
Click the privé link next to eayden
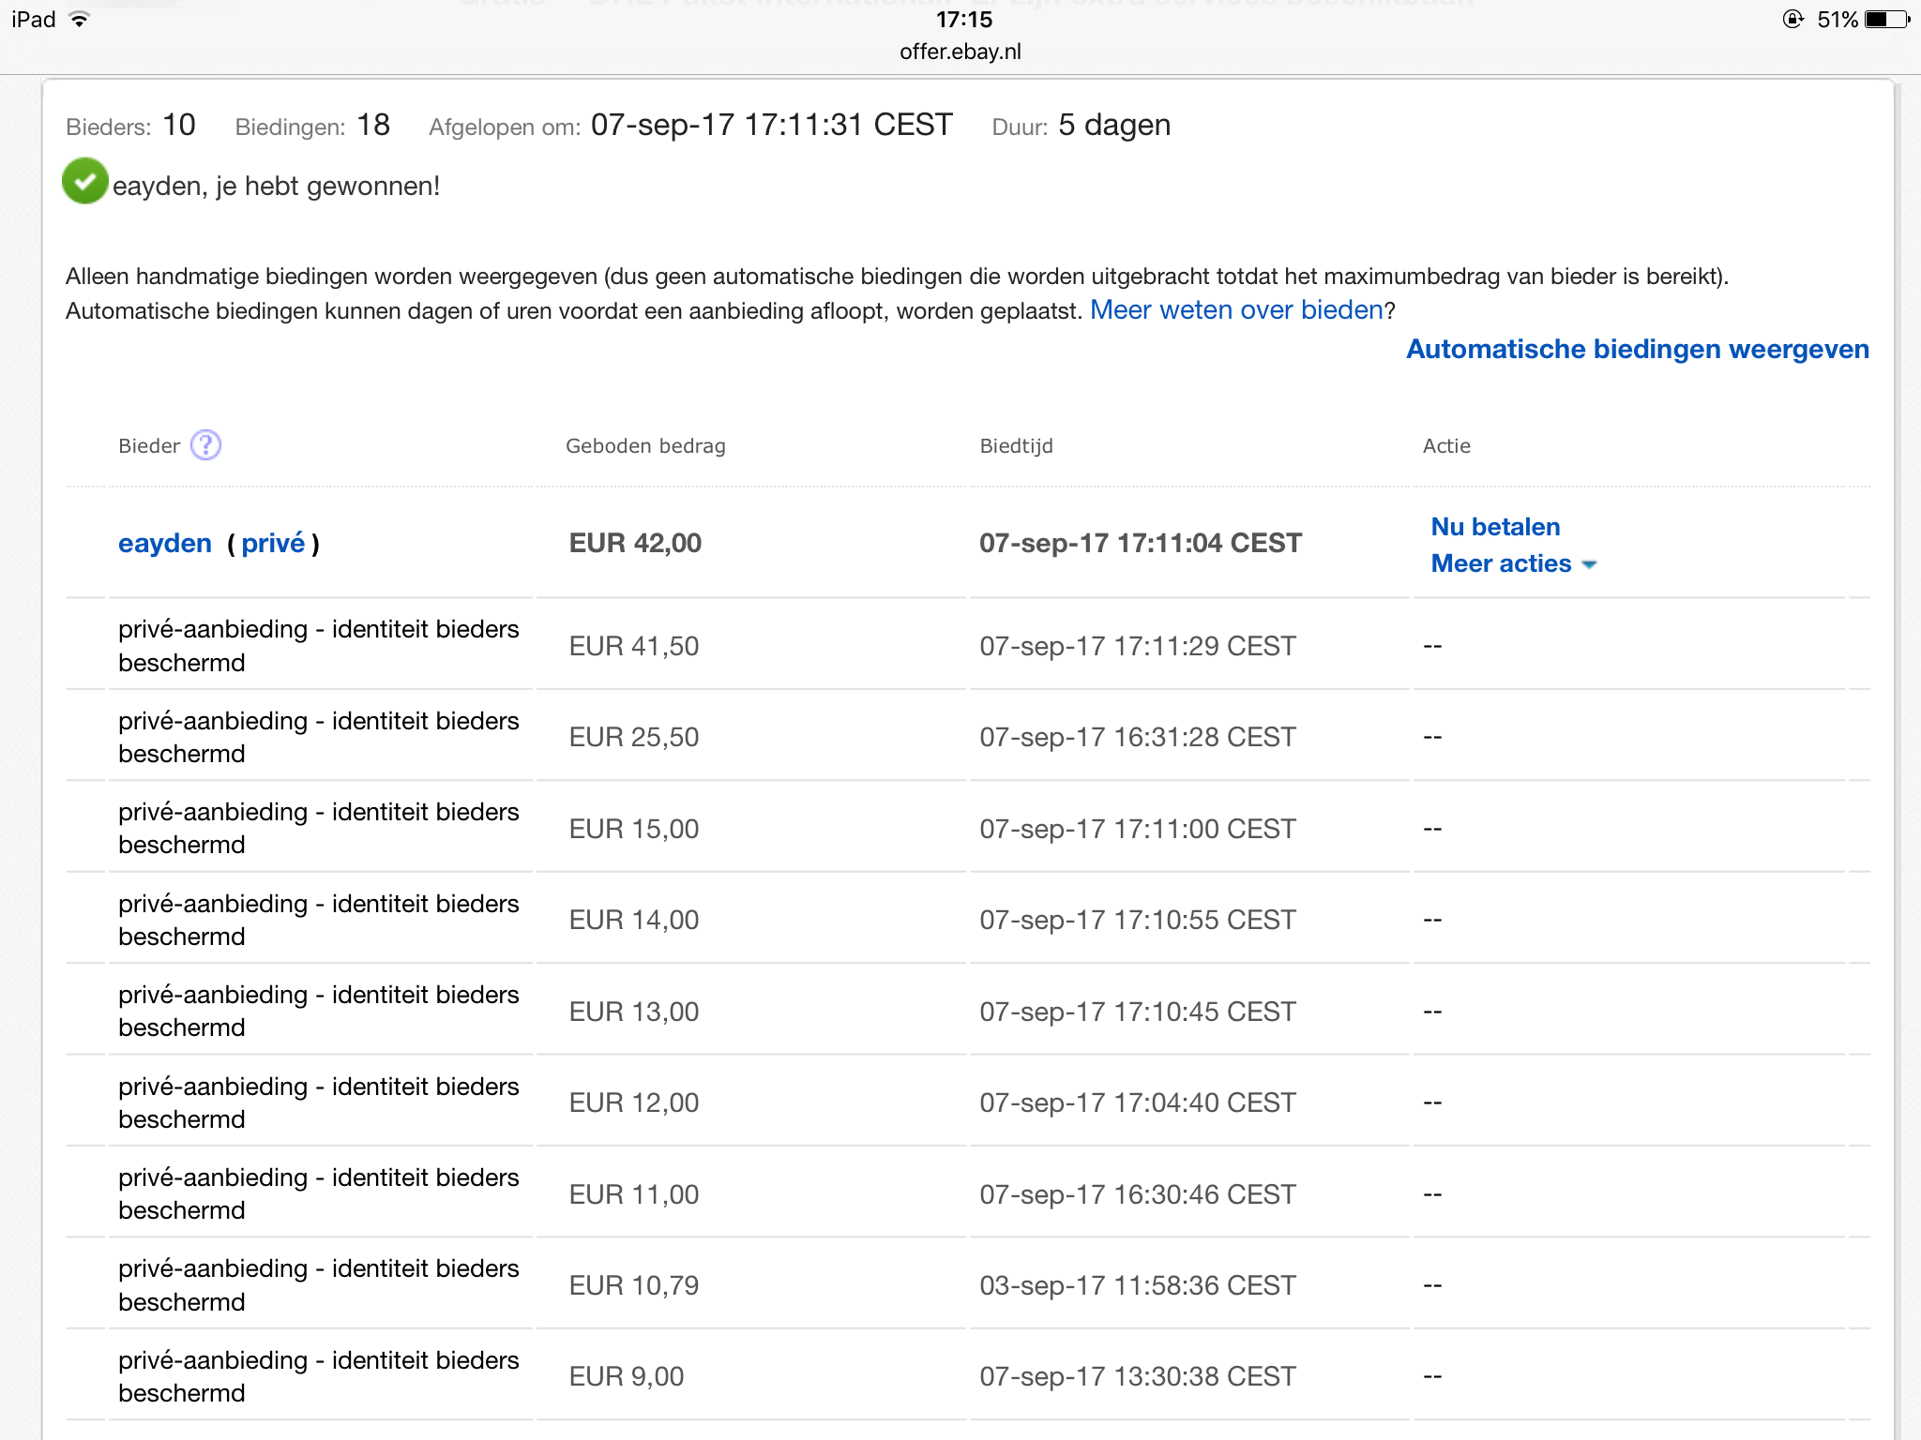point(273,544)
